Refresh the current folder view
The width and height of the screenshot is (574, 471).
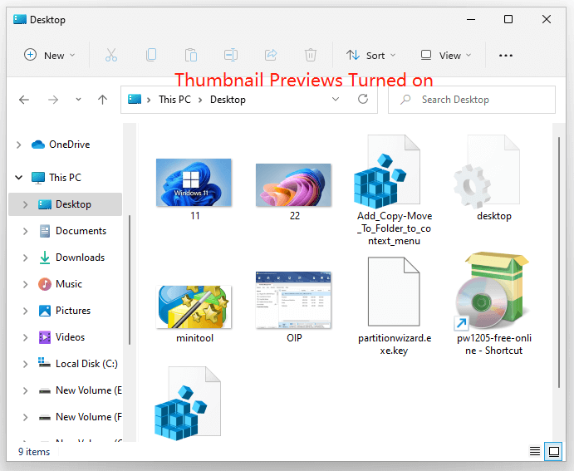pyautogui.click(x=363, y=100)
